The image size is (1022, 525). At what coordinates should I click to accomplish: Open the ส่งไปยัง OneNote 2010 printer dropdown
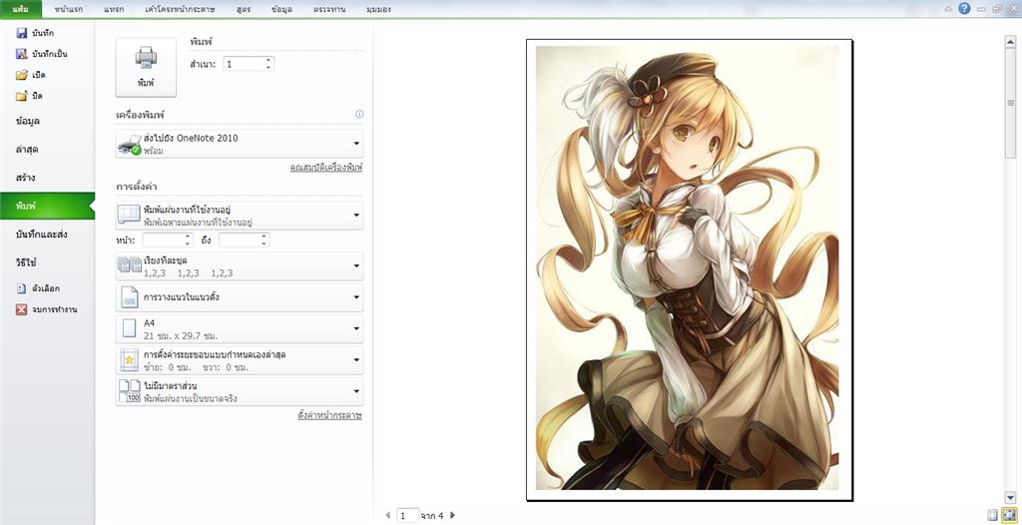tap(240, 144)
